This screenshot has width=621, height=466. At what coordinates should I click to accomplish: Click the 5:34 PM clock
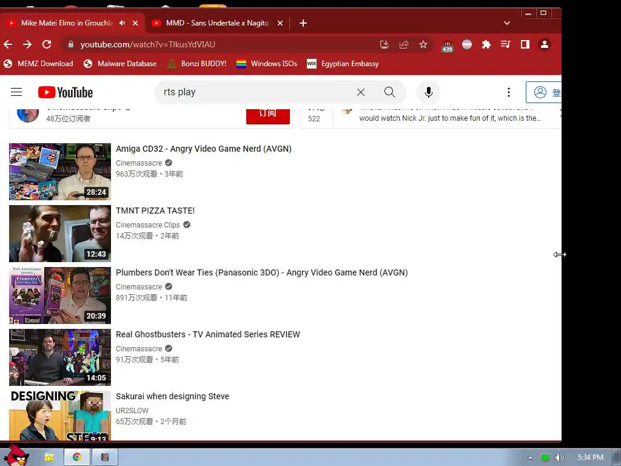[590, 458]
